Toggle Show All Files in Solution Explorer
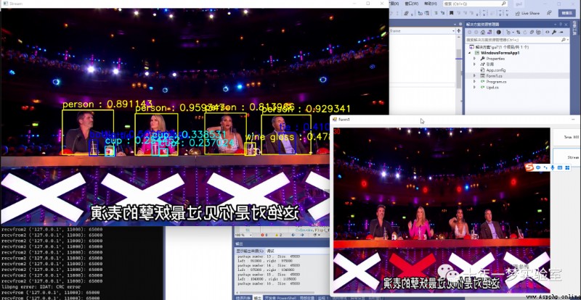581x300 pixels. click(x=538, y=32)
